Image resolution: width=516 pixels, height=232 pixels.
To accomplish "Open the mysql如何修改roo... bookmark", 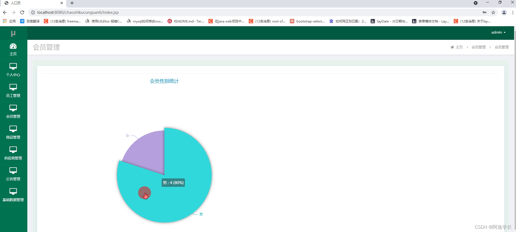I will [145, 21].
